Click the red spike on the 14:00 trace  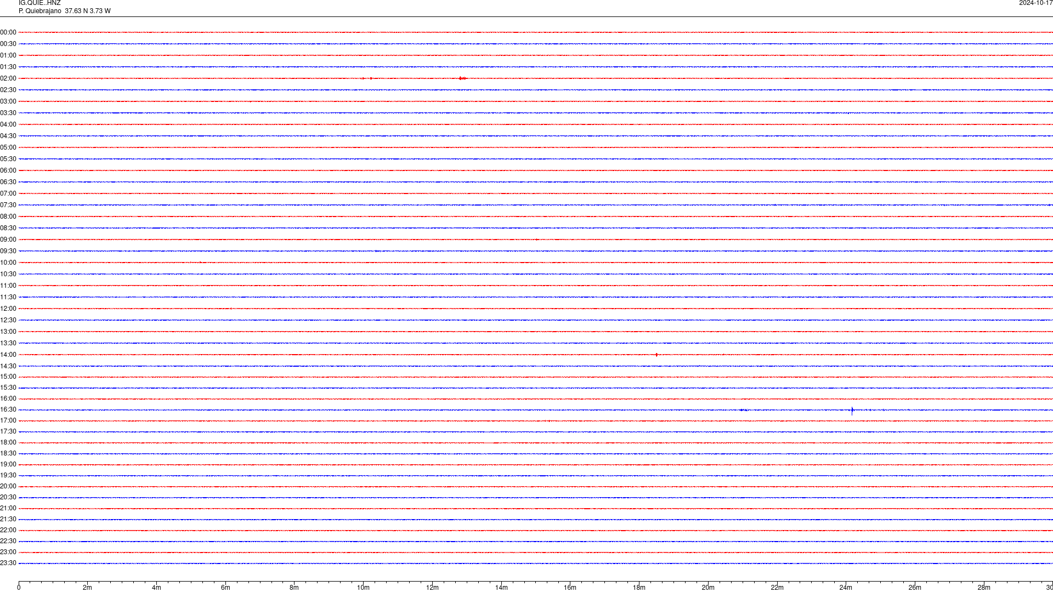coord(656,355)
